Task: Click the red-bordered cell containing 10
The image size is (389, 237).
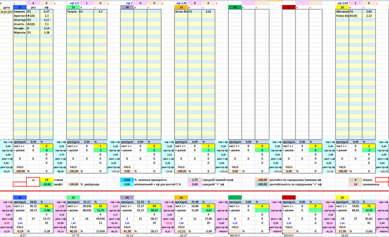Action: pos(33,180)
